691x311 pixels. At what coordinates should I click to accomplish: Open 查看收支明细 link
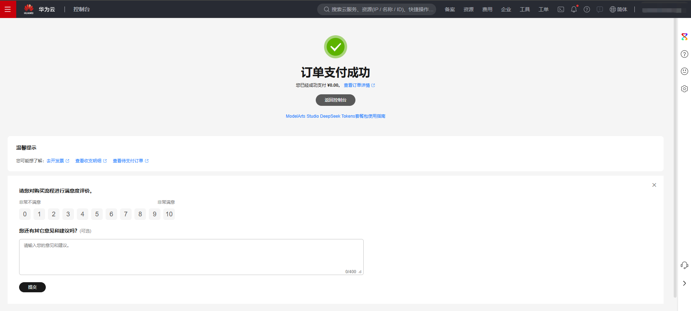coord(88,161)
